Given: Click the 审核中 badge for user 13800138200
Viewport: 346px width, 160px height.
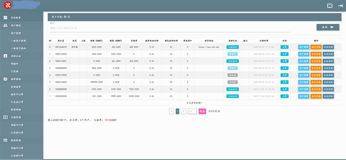Looking at the screenshot, I should [232, 54].
